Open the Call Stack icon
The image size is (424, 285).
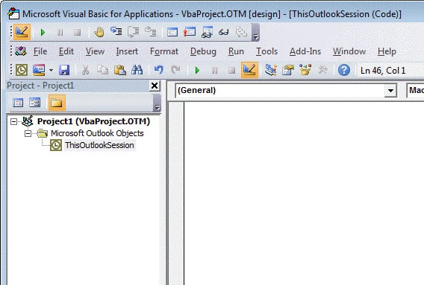pos(241,32)
